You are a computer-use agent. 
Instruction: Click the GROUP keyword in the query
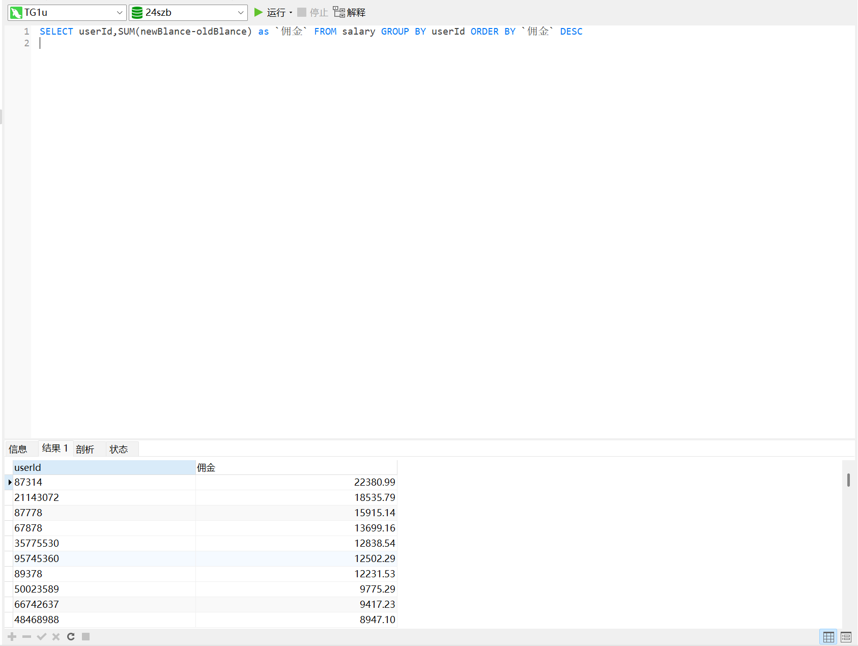(x=395, y=32)
